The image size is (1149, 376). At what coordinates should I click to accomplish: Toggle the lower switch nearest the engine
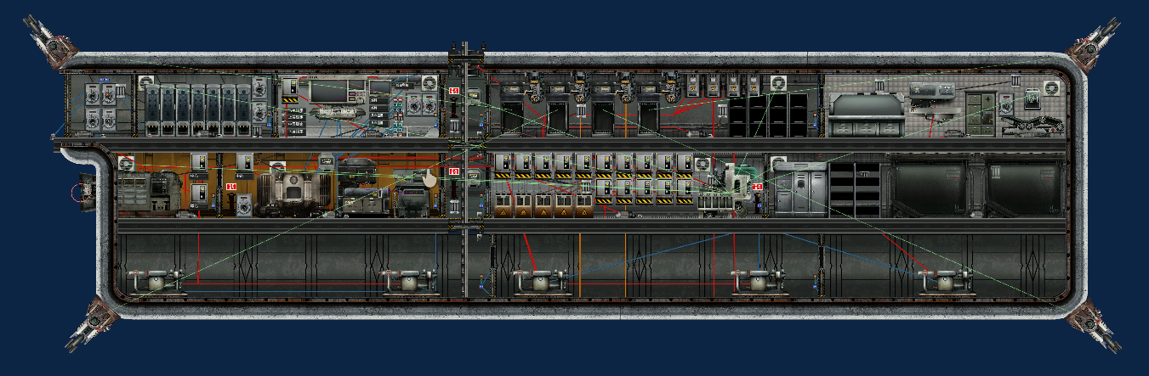(199, 193)
